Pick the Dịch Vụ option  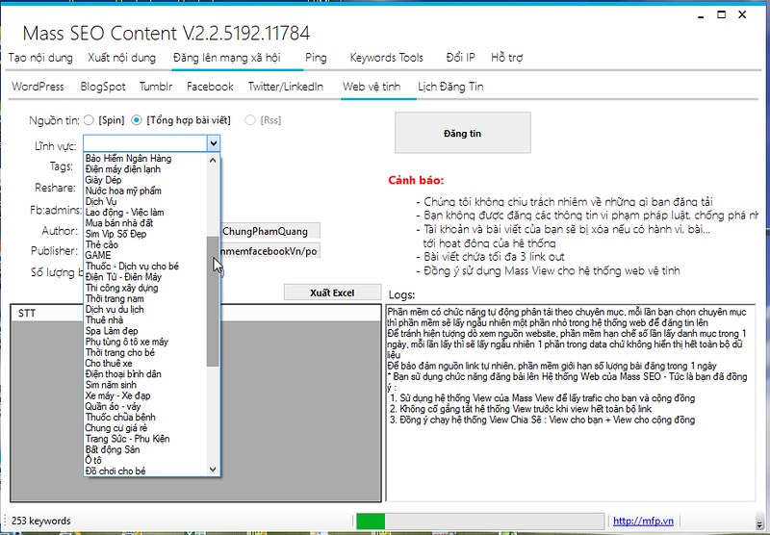tap(101, 202)
